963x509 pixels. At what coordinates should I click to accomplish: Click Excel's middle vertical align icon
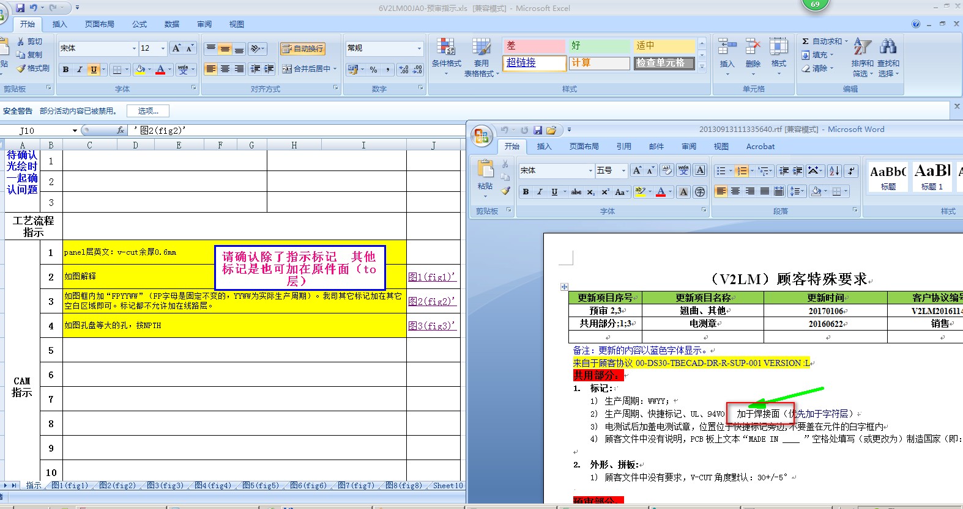[225, 49]
